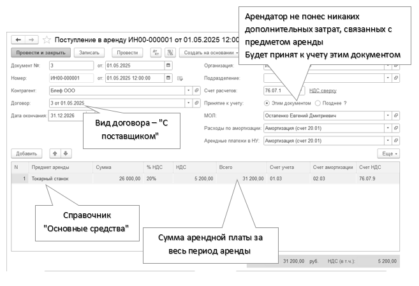Expand the Договор dropdown list
The image size is (419, 286).
(x=188, y=103)
